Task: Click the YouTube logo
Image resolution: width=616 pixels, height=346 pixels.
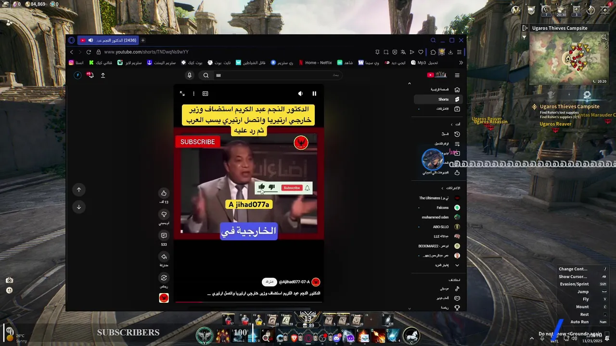Action: pyautogui.click(x=437, y=75)
